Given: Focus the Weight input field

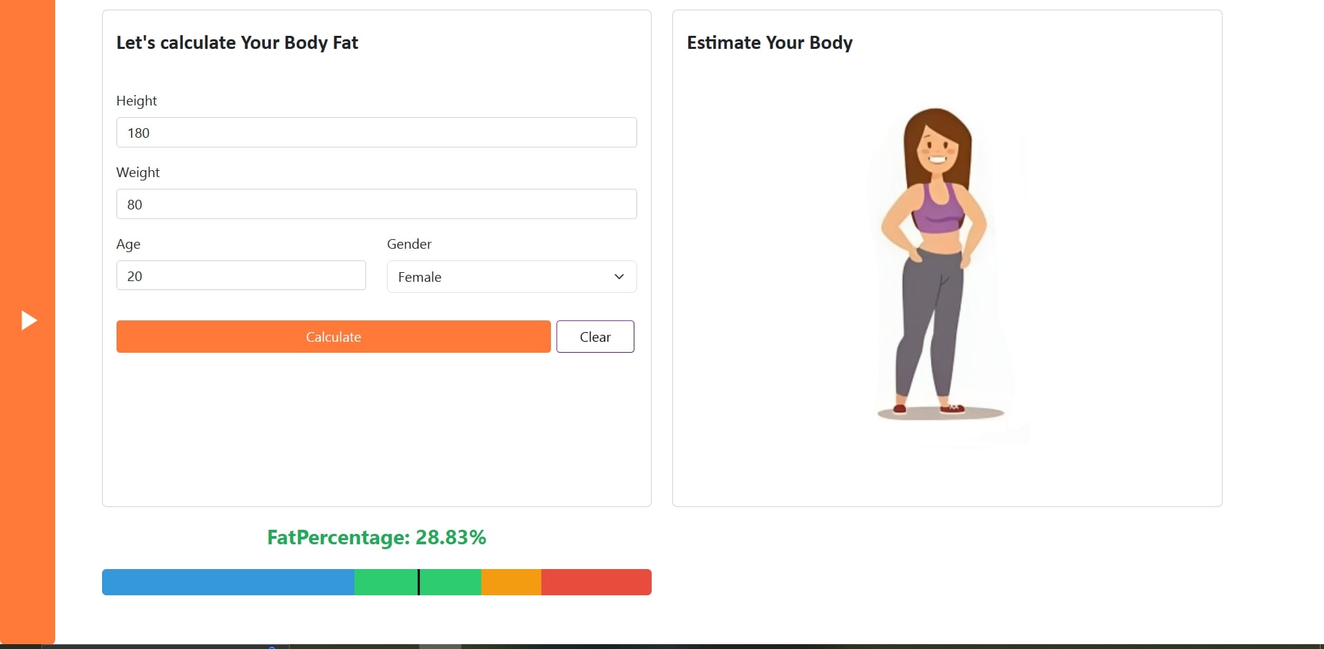Looking at the screenshot, I should (x=376, y=204).
